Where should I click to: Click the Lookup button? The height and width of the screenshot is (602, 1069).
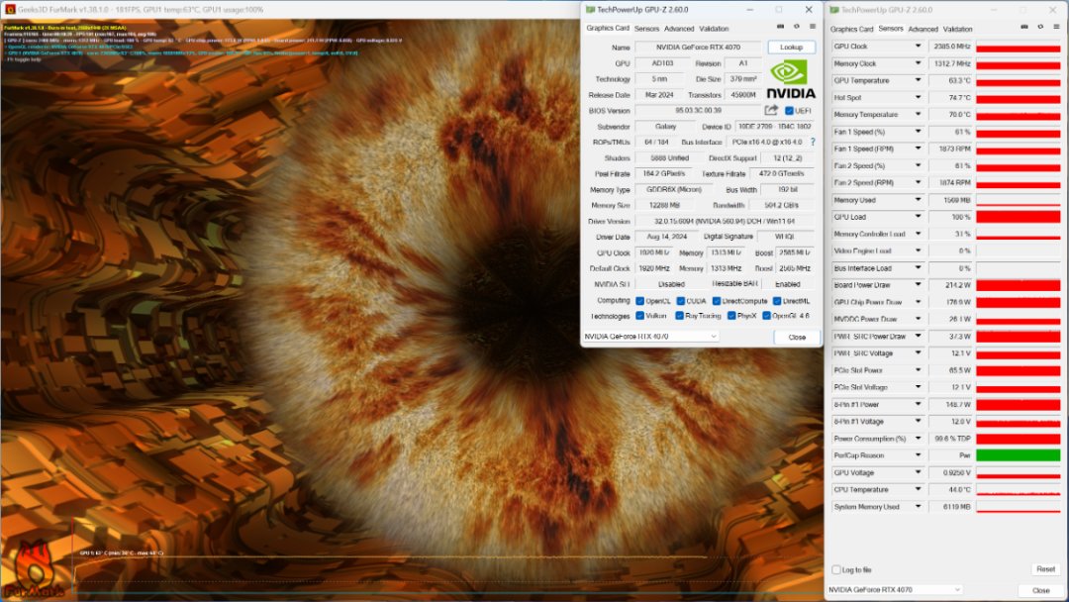click(x=791, y=48)
